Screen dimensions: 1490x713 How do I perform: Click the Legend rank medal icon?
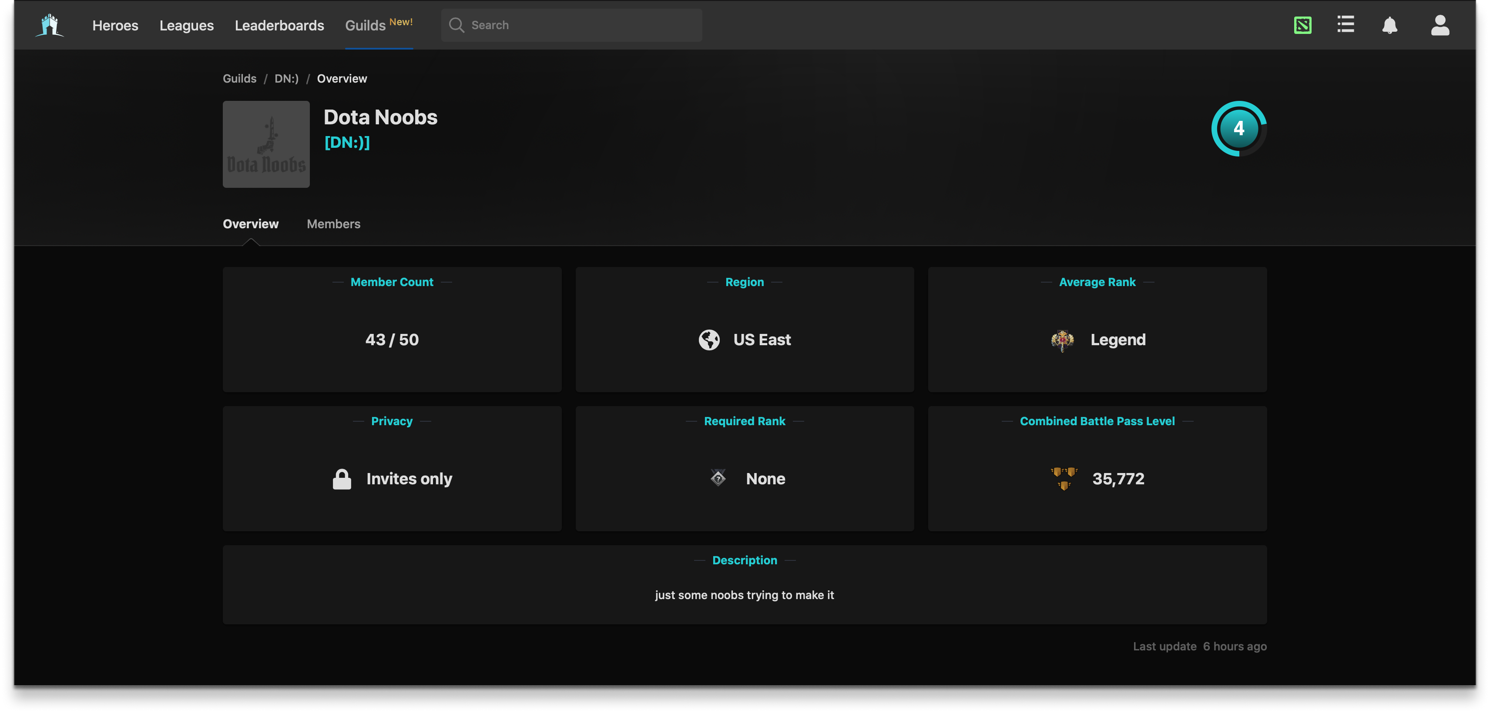[x=1063, y=340]
